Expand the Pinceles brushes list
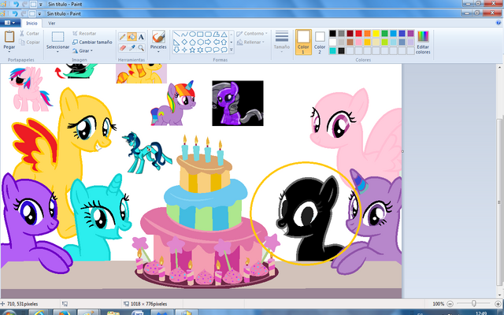The image size is (504, 315). click(158, 52)
